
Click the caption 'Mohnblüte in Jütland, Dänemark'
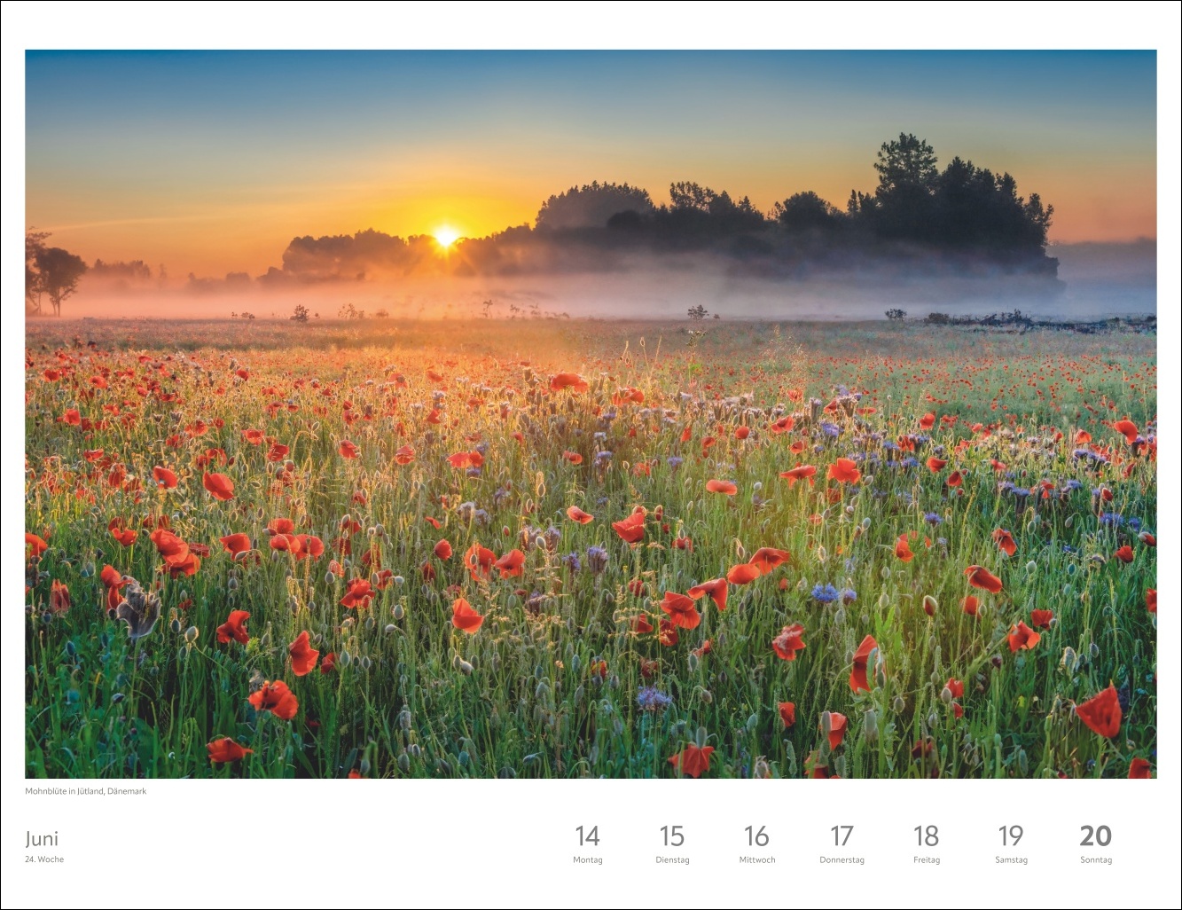86,791
